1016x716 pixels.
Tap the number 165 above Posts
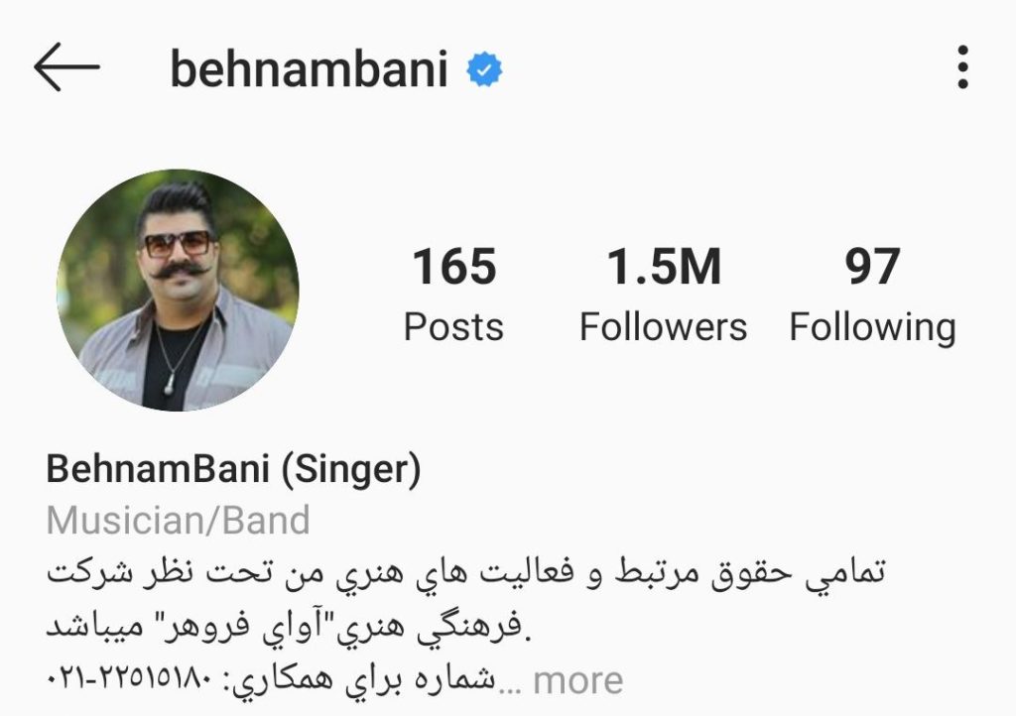453,266
